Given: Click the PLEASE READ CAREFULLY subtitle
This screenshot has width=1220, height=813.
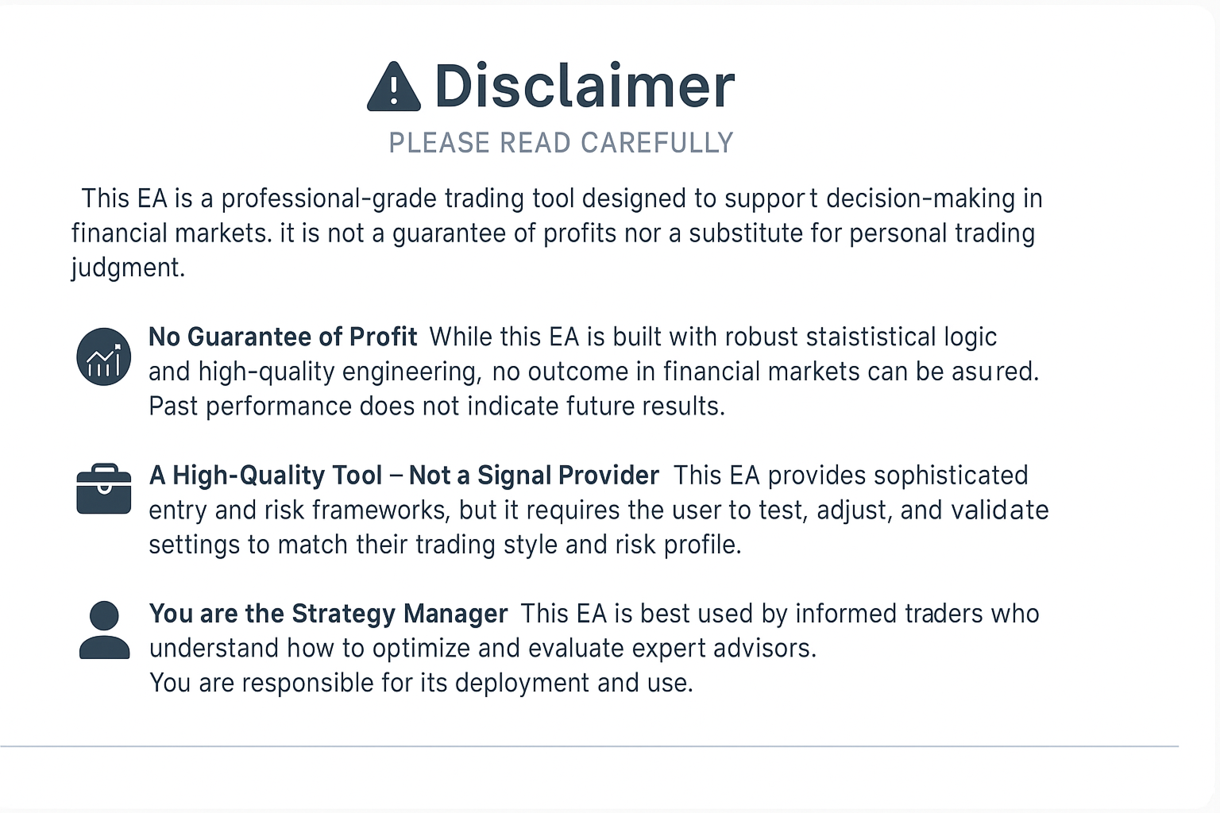Looking at the screenshot, I should point(561,143).
